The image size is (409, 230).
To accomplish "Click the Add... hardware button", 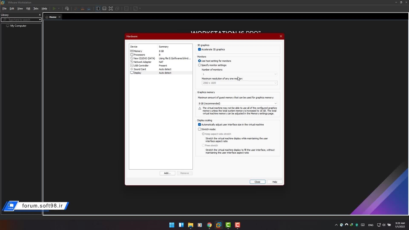I will click(167, 173).
